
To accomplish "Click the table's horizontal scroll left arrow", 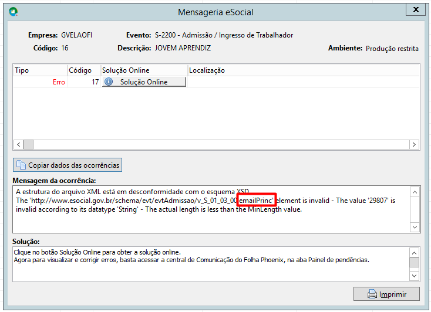I will (18, 144).
